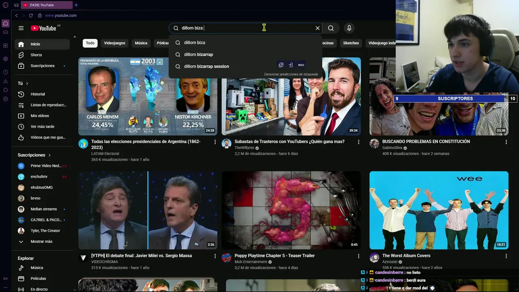Select the Todo filter chip
Image resolution: width=519 pixels, height=292 pixels.
point(90,43)
